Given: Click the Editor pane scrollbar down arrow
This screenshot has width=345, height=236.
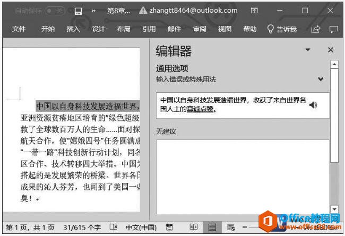Looking at the screenshot, I should click(334, 209).
